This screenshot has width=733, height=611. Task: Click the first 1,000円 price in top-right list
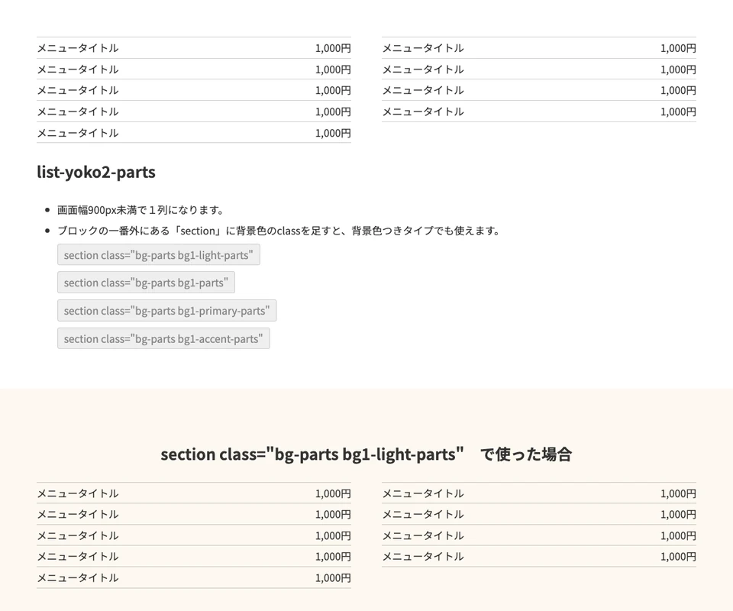click(x=678, y=48)
